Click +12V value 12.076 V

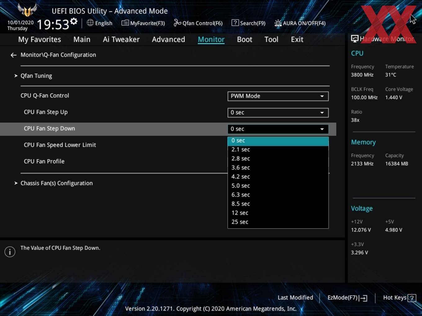(x=361, y=230)
